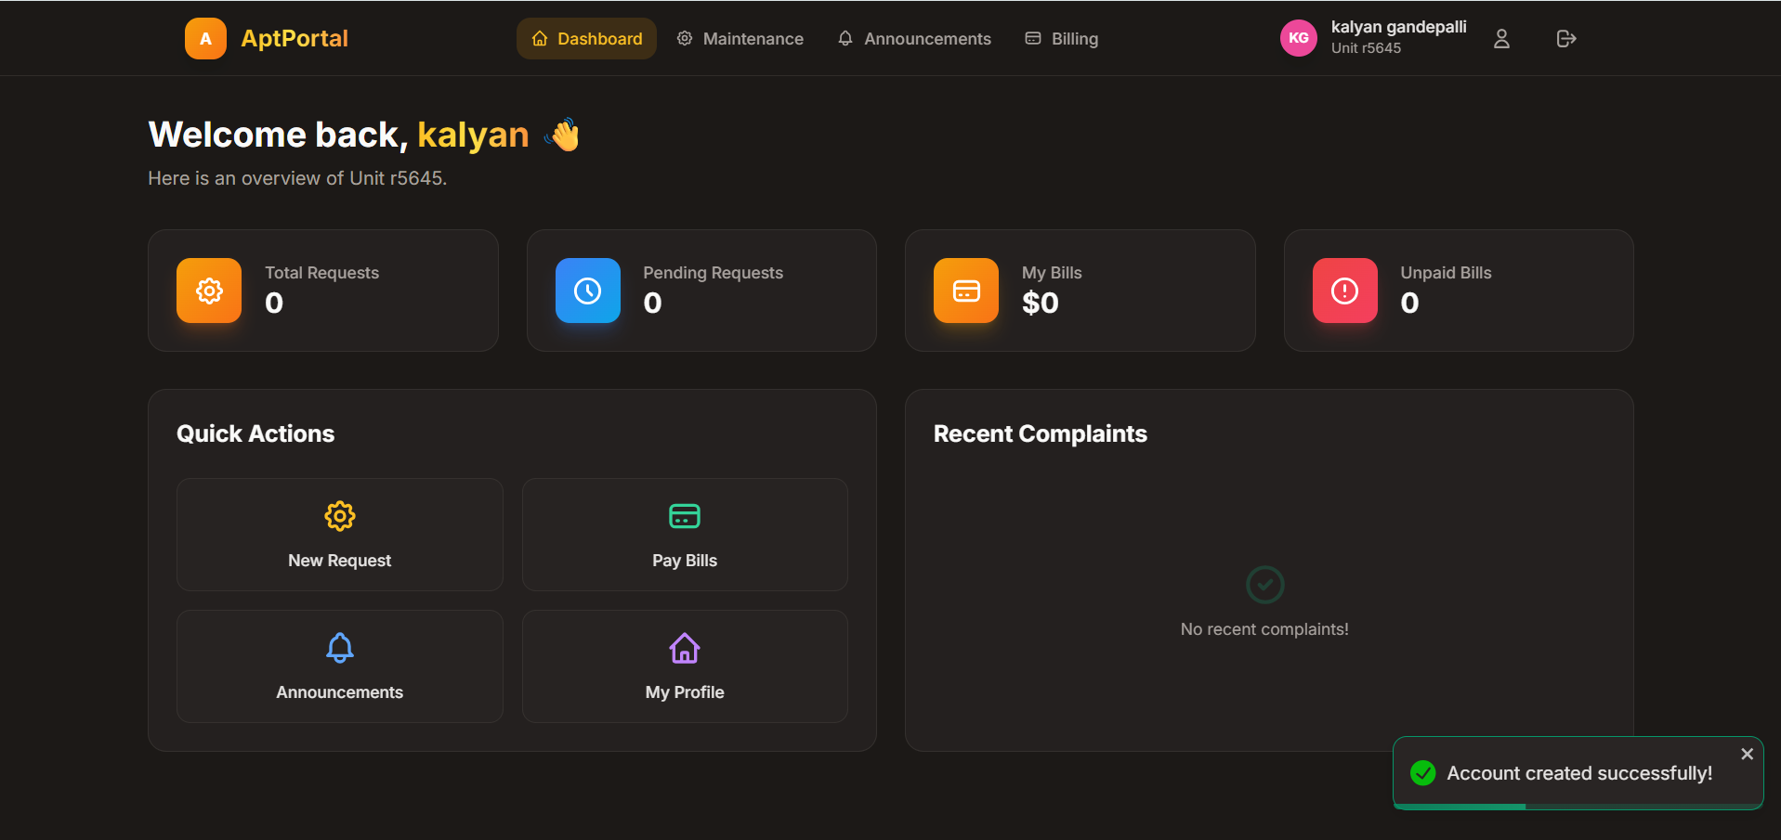
Task: Click the $0 My Bills amount
Action: [1041, 303]
